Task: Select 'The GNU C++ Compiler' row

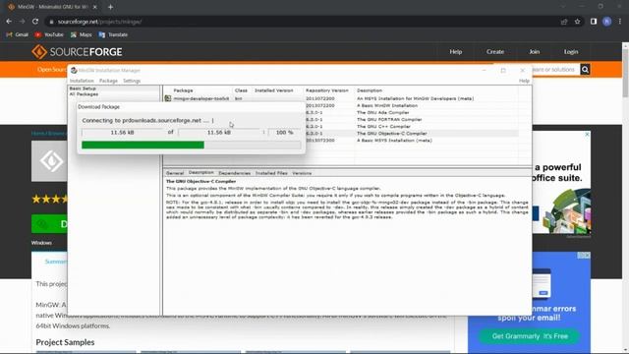Action: tap(411, 127)
